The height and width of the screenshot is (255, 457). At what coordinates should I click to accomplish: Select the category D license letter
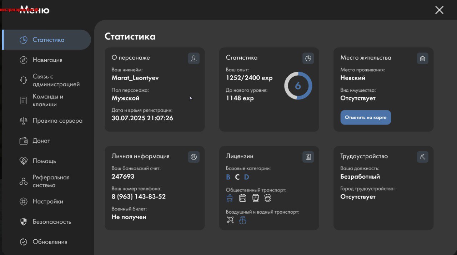click(x=246, y=177)
